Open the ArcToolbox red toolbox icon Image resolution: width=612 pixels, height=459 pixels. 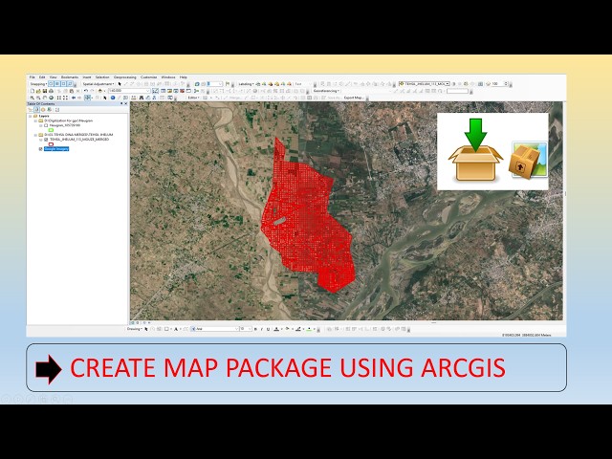coord(183,91)
